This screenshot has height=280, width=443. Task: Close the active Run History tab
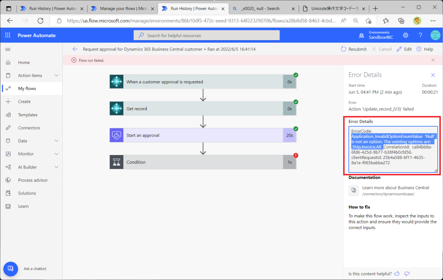tap(223, 9)
